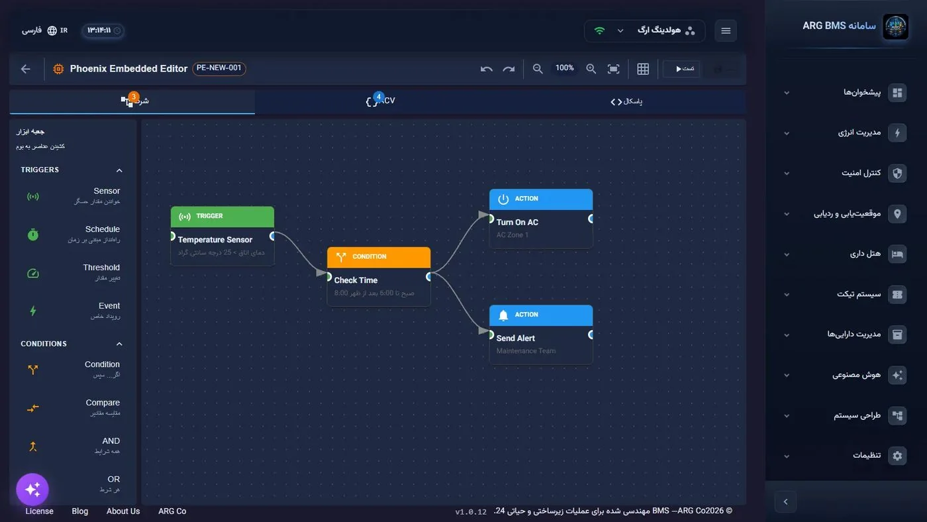This screenshot has height=522, width=927.
Task: Click the ARG BMS logo image
Action: (896, 26)
